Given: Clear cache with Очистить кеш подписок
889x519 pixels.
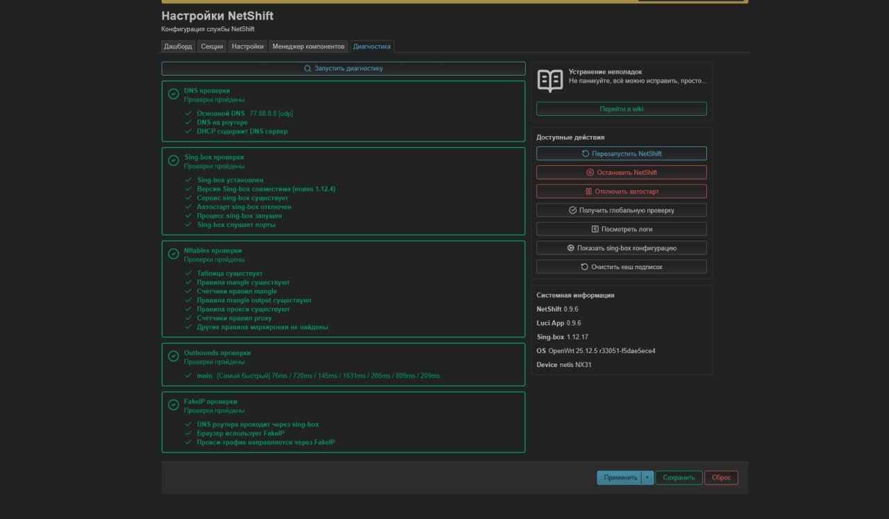Looking at the screenshot, I should tap(622, 266).
